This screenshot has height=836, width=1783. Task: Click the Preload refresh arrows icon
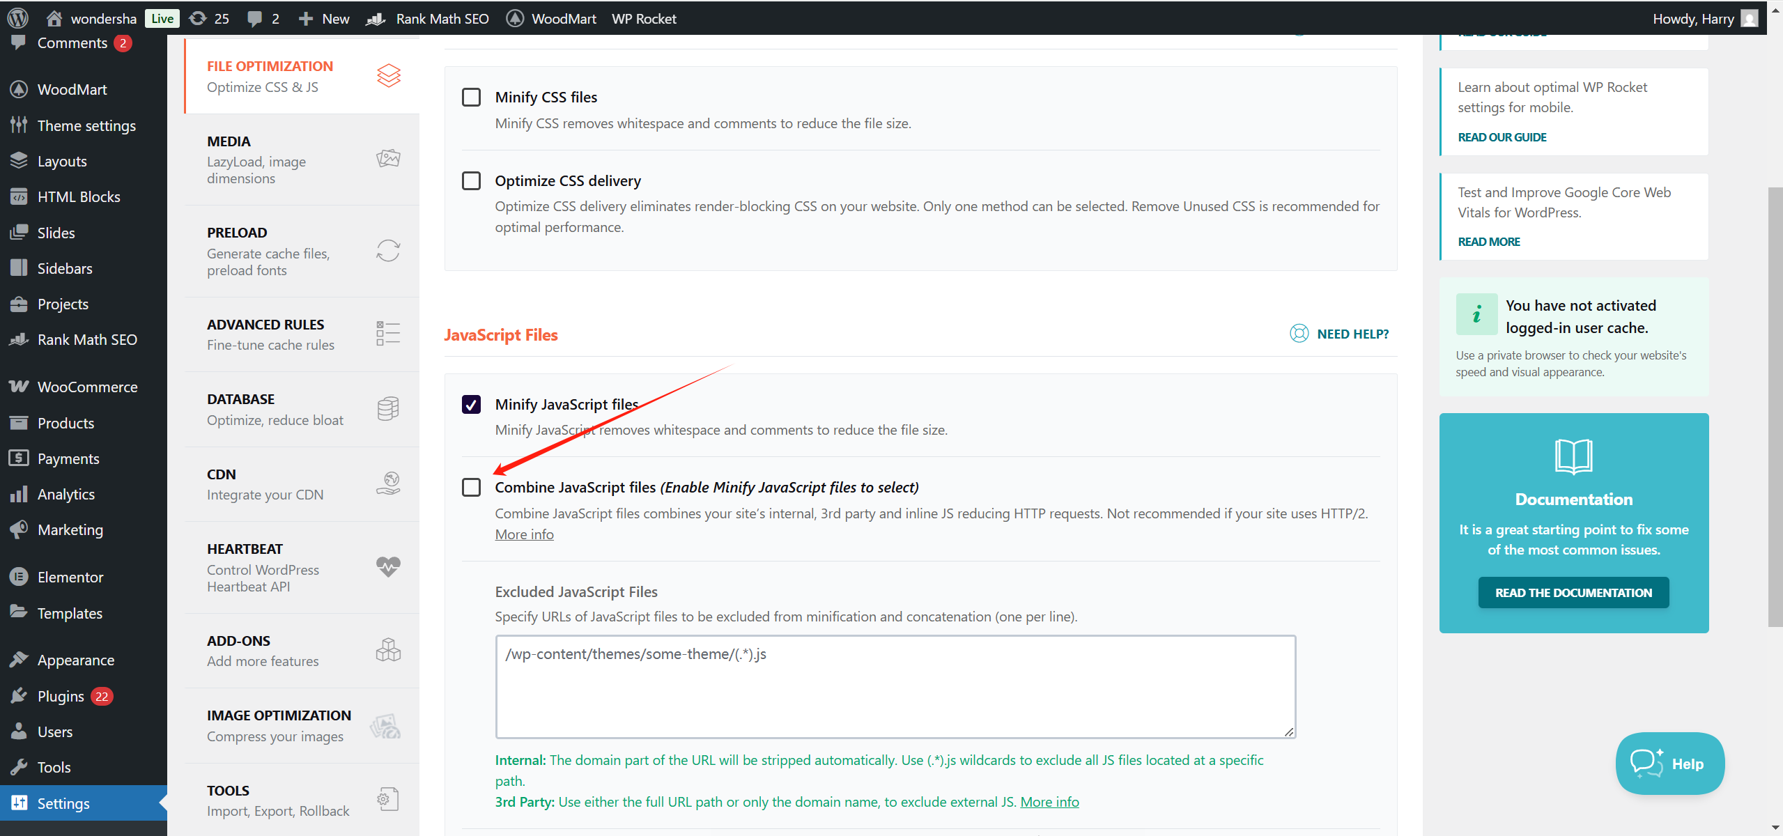tap(388, 251)
